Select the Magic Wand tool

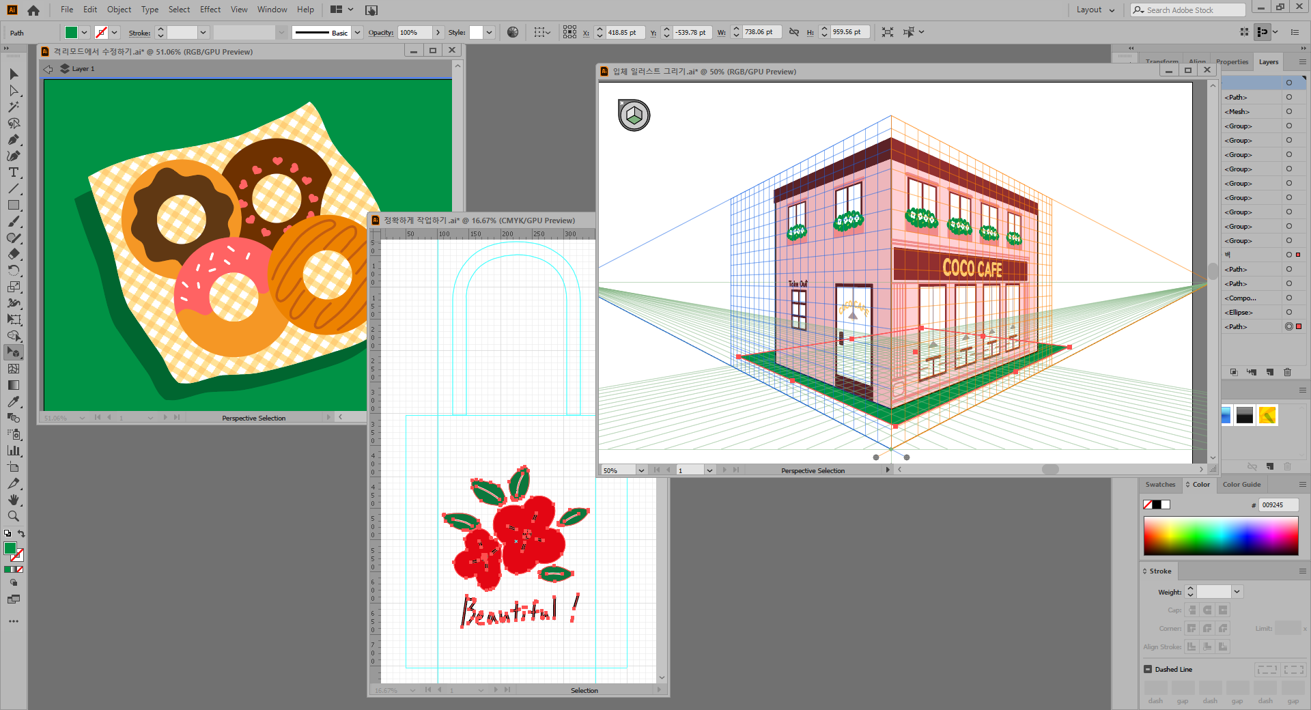14,106
